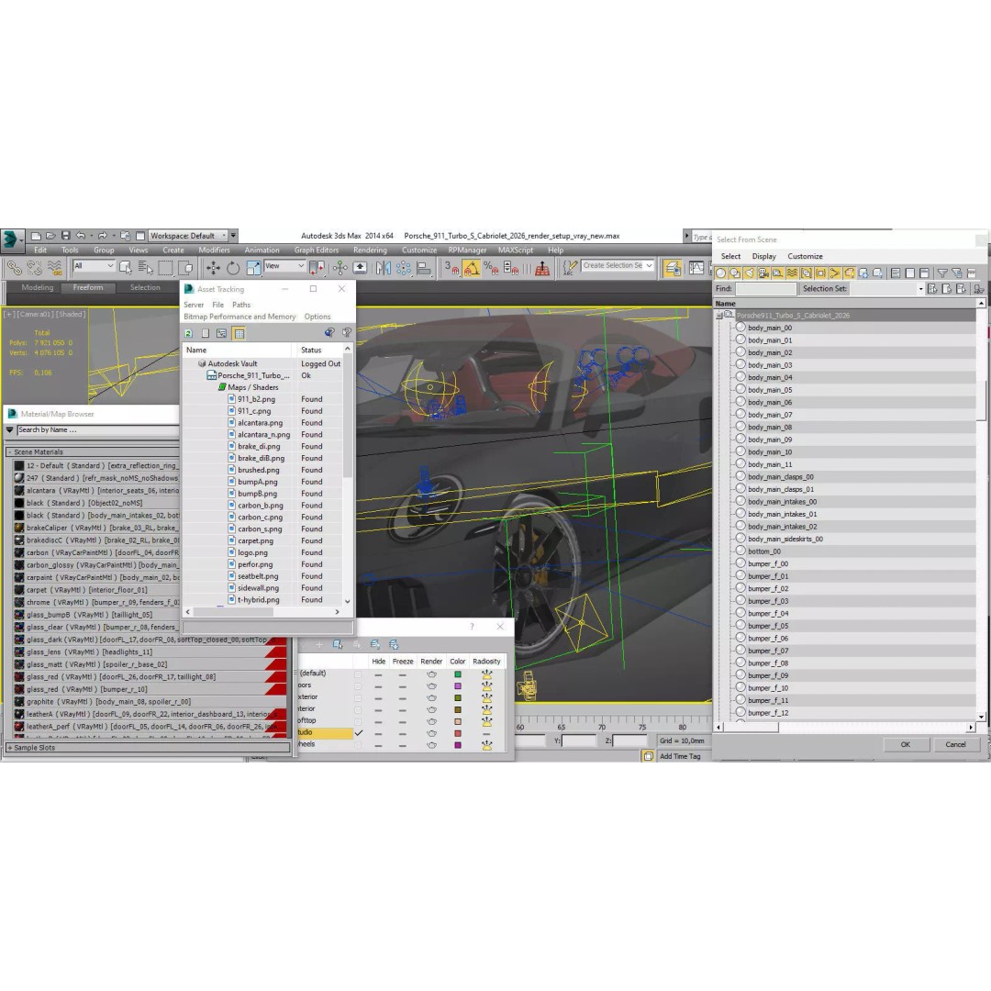Open the Modifiers menu

[214, 251]
